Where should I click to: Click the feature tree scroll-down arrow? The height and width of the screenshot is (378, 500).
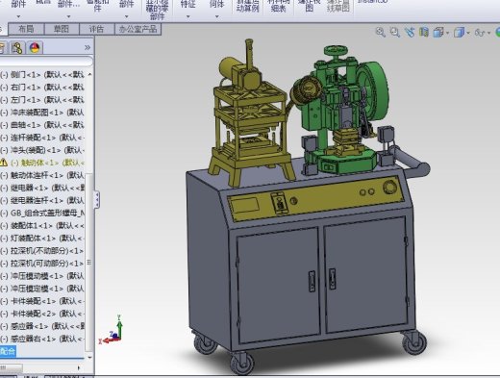click(x=89, y=357)
